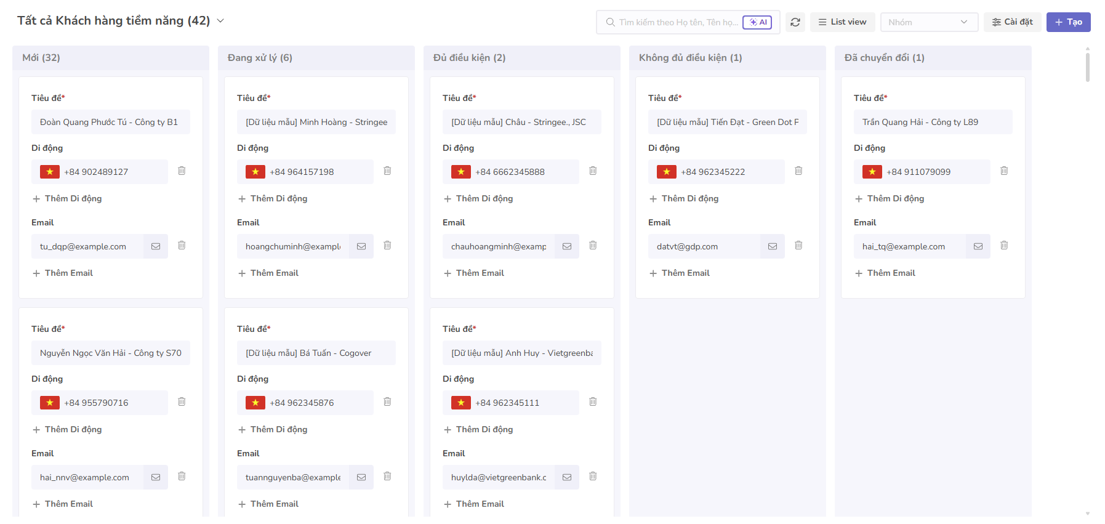1105x524 pixels.
Task: Click the Đang xử lý column header
Action: (x=260, y=58)
